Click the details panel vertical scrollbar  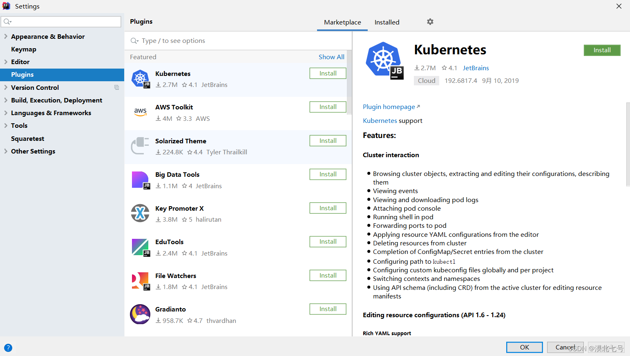(x=628, y=144)
